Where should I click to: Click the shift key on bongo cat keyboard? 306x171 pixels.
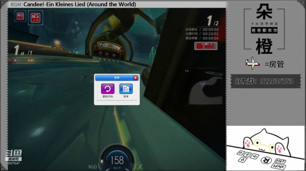pos(279,166)
